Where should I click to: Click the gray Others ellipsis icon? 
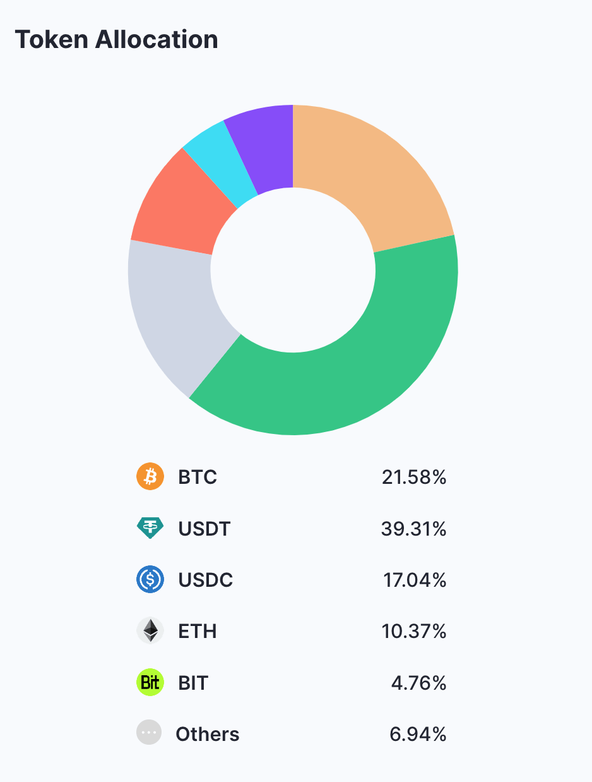click(149, 733)
